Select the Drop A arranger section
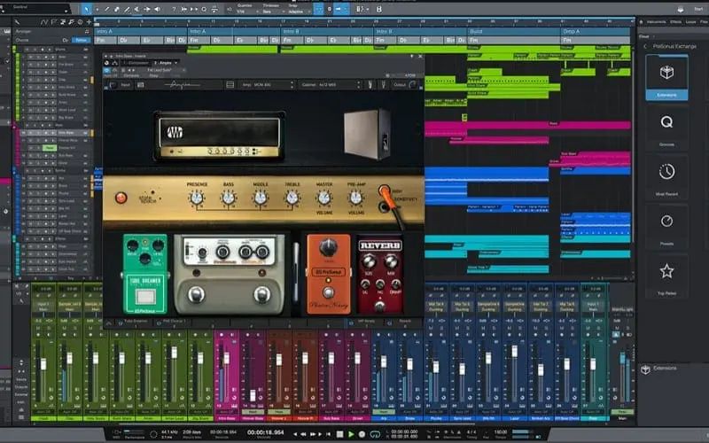This screenshot has height=443, width=709. tap(595, 32)
